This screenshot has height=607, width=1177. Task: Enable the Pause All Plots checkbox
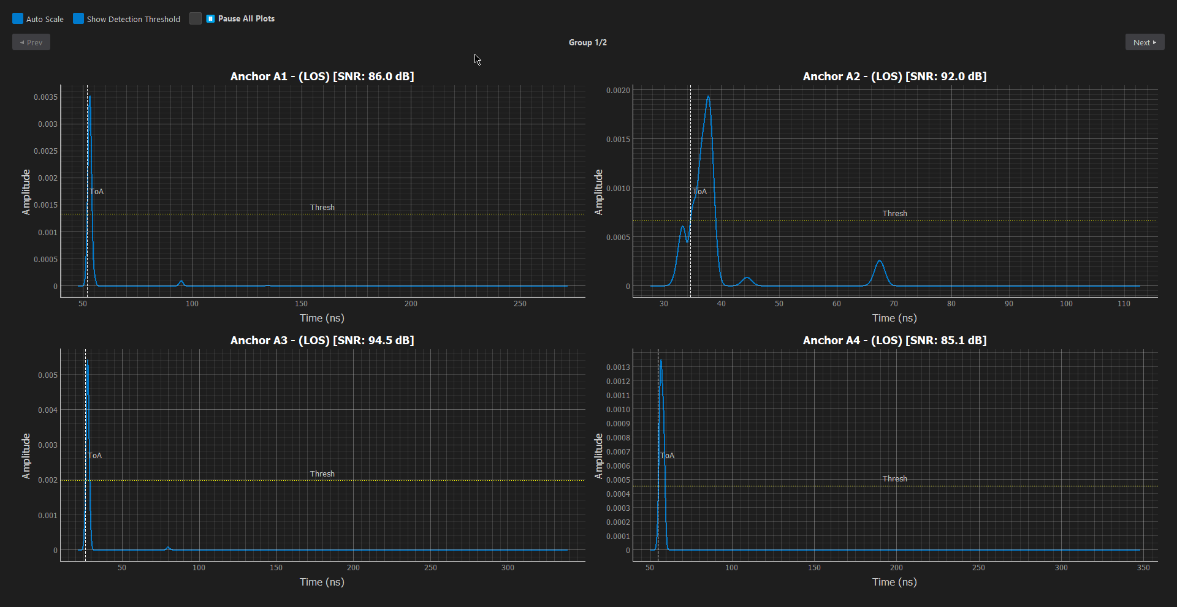(x=196, y=18)
